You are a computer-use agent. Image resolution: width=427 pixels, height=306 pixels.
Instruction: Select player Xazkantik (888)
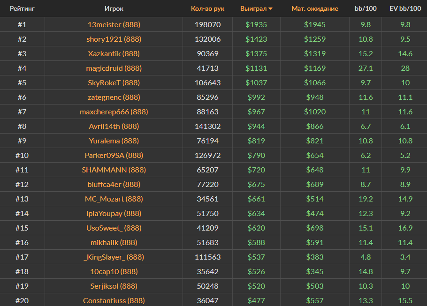(x=114, y=53)
